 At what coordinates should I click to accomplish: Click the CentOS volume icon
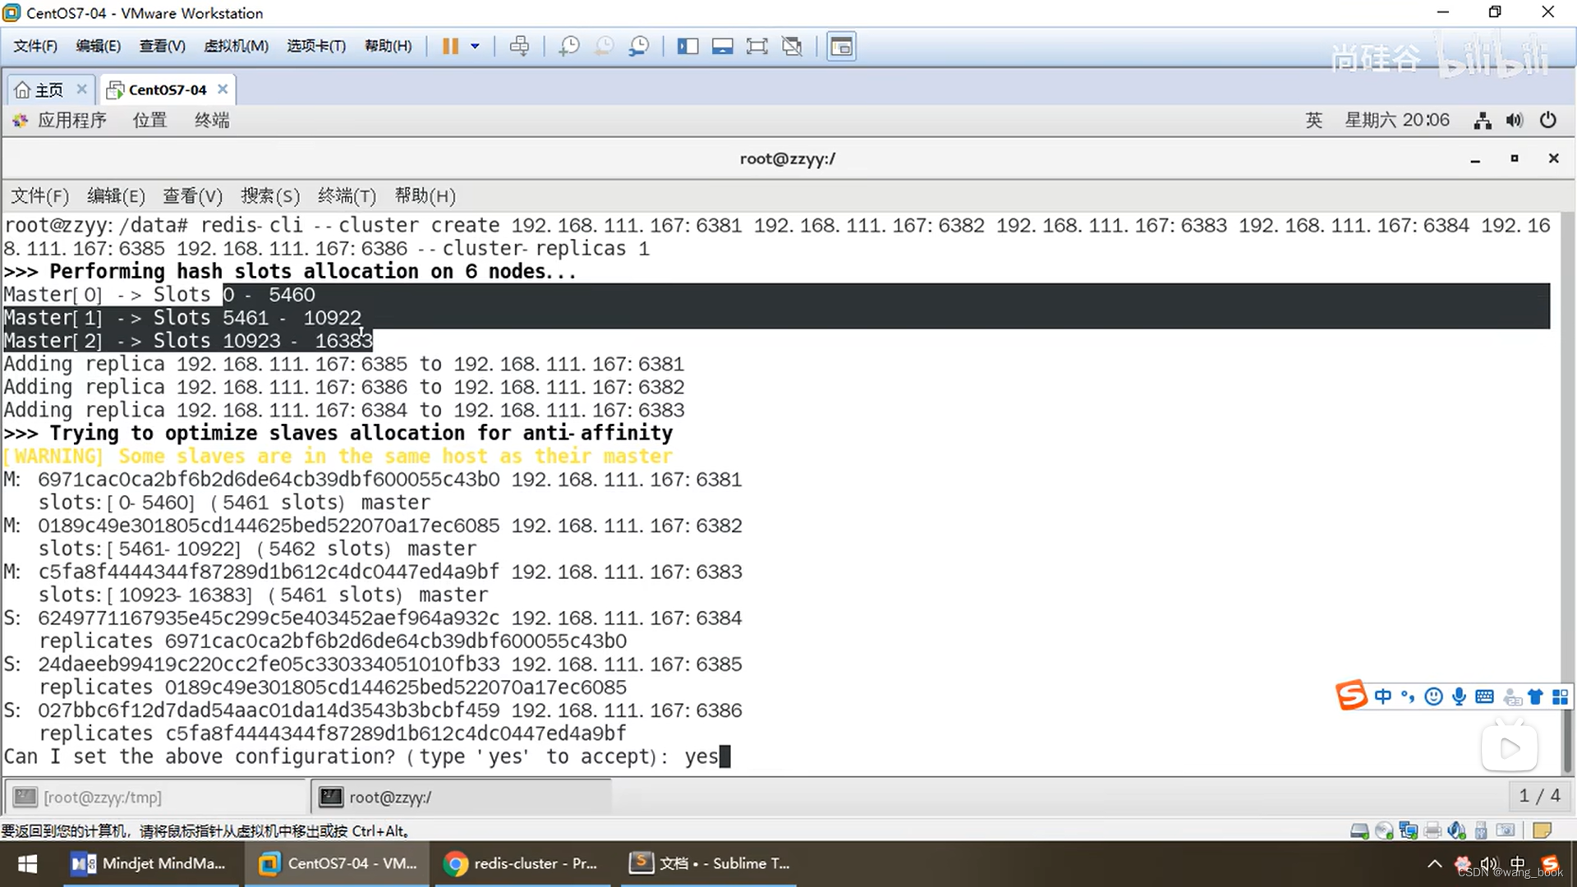pos(1514,121)
